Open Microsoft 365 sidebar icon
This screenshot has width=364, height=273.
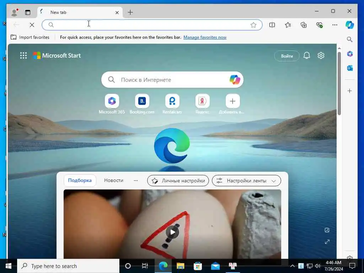tap(350, 54)
